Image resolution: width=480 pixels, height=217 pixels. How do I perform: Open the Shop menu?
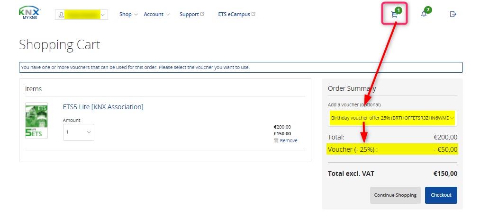pos(128,14)
